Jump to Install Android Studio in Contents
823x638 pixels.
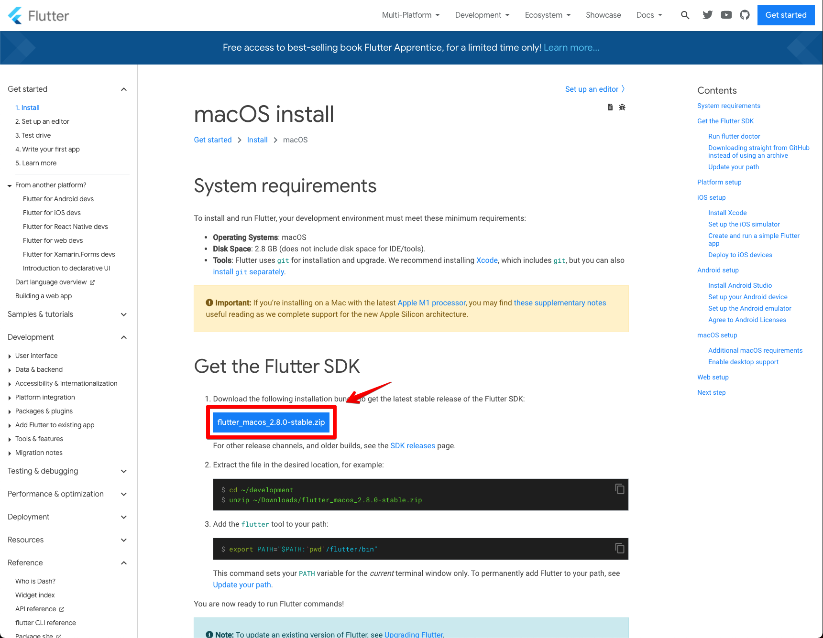[740, 286]
